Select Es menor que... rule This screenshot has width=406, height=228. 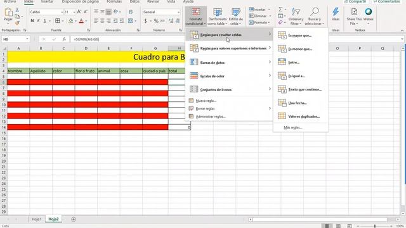pyautogui.click(x=301, y=49)
